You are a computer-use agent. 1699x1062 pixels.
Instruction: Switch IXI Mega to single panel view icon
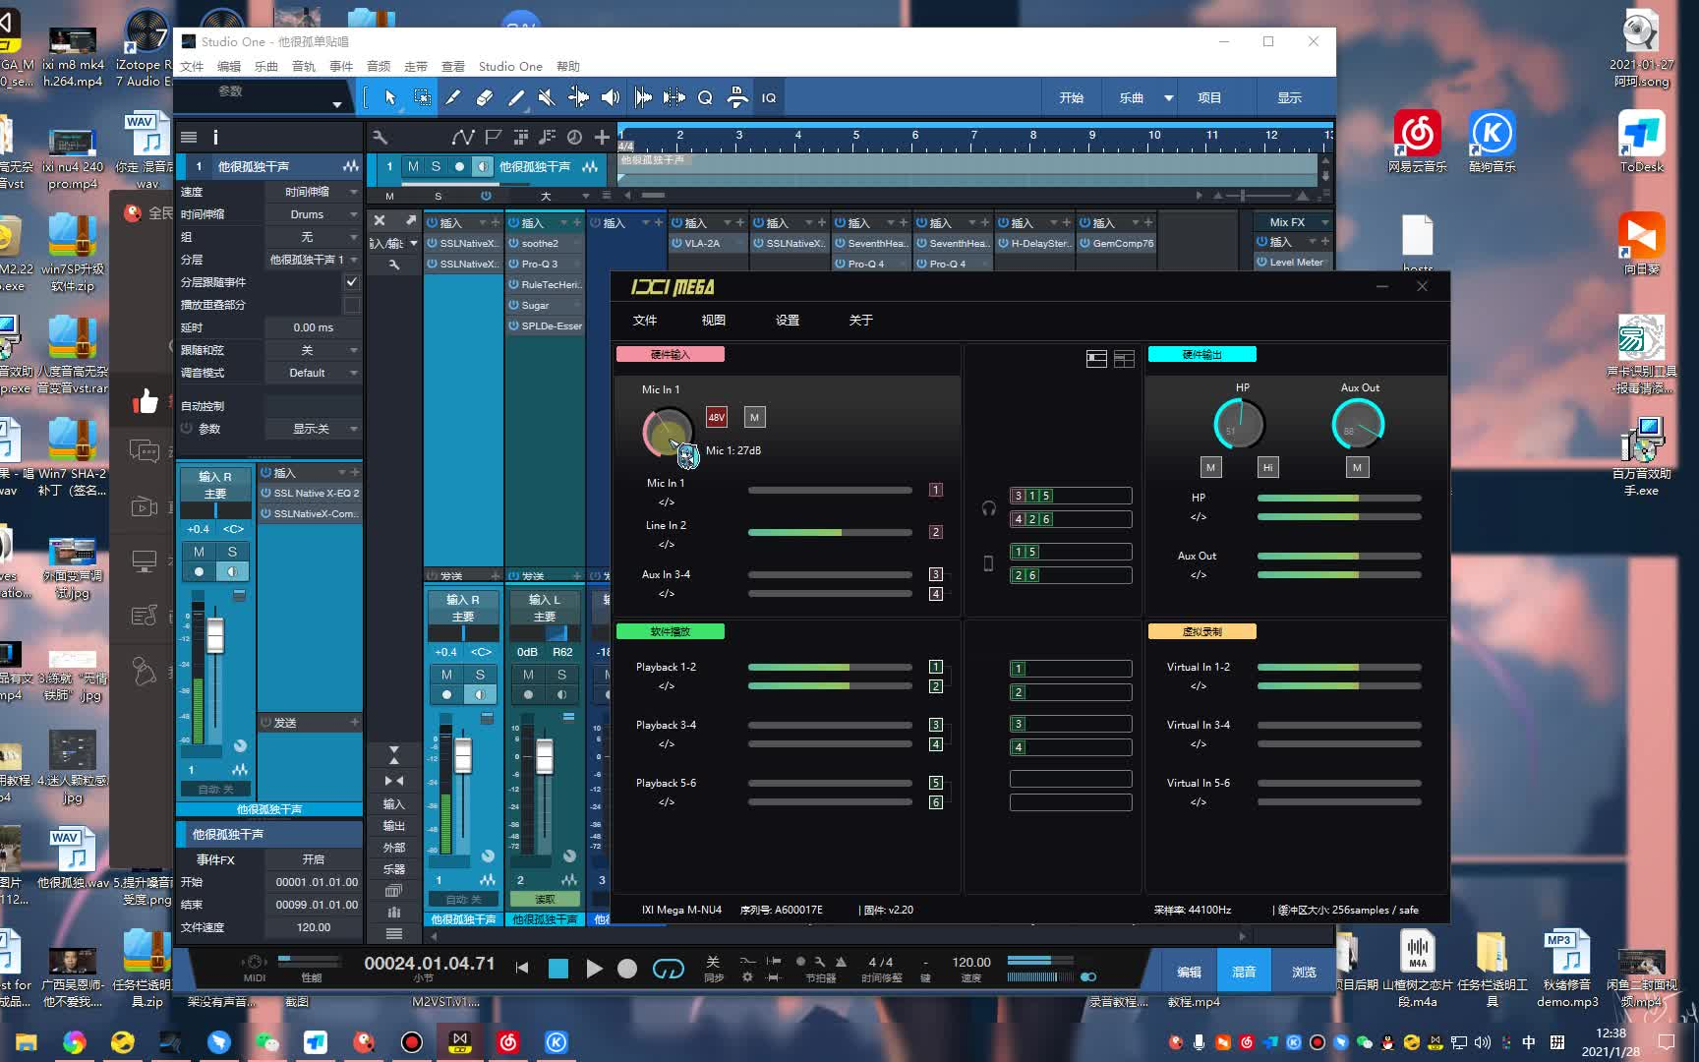click(x=1096, y=359)
